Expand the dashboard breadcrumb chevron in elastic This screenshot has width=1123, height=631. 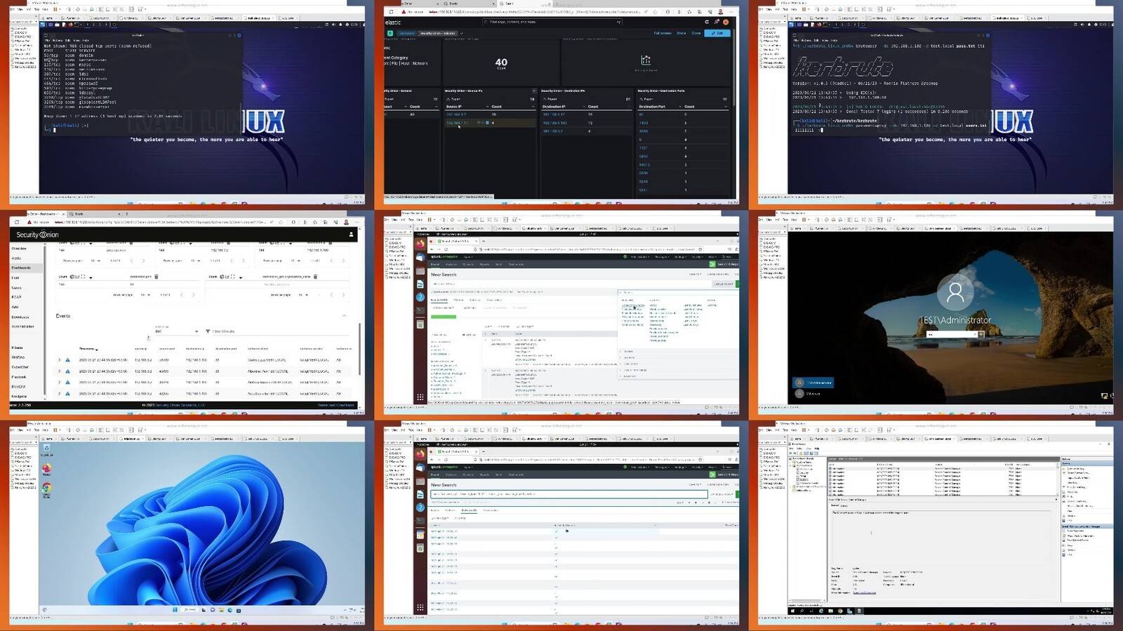click(461, 33)
